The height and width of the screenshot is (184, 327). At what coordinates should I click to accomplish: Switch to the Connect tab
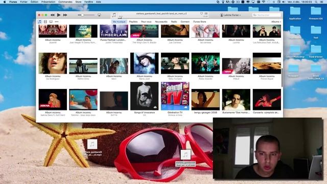(185, 21)
